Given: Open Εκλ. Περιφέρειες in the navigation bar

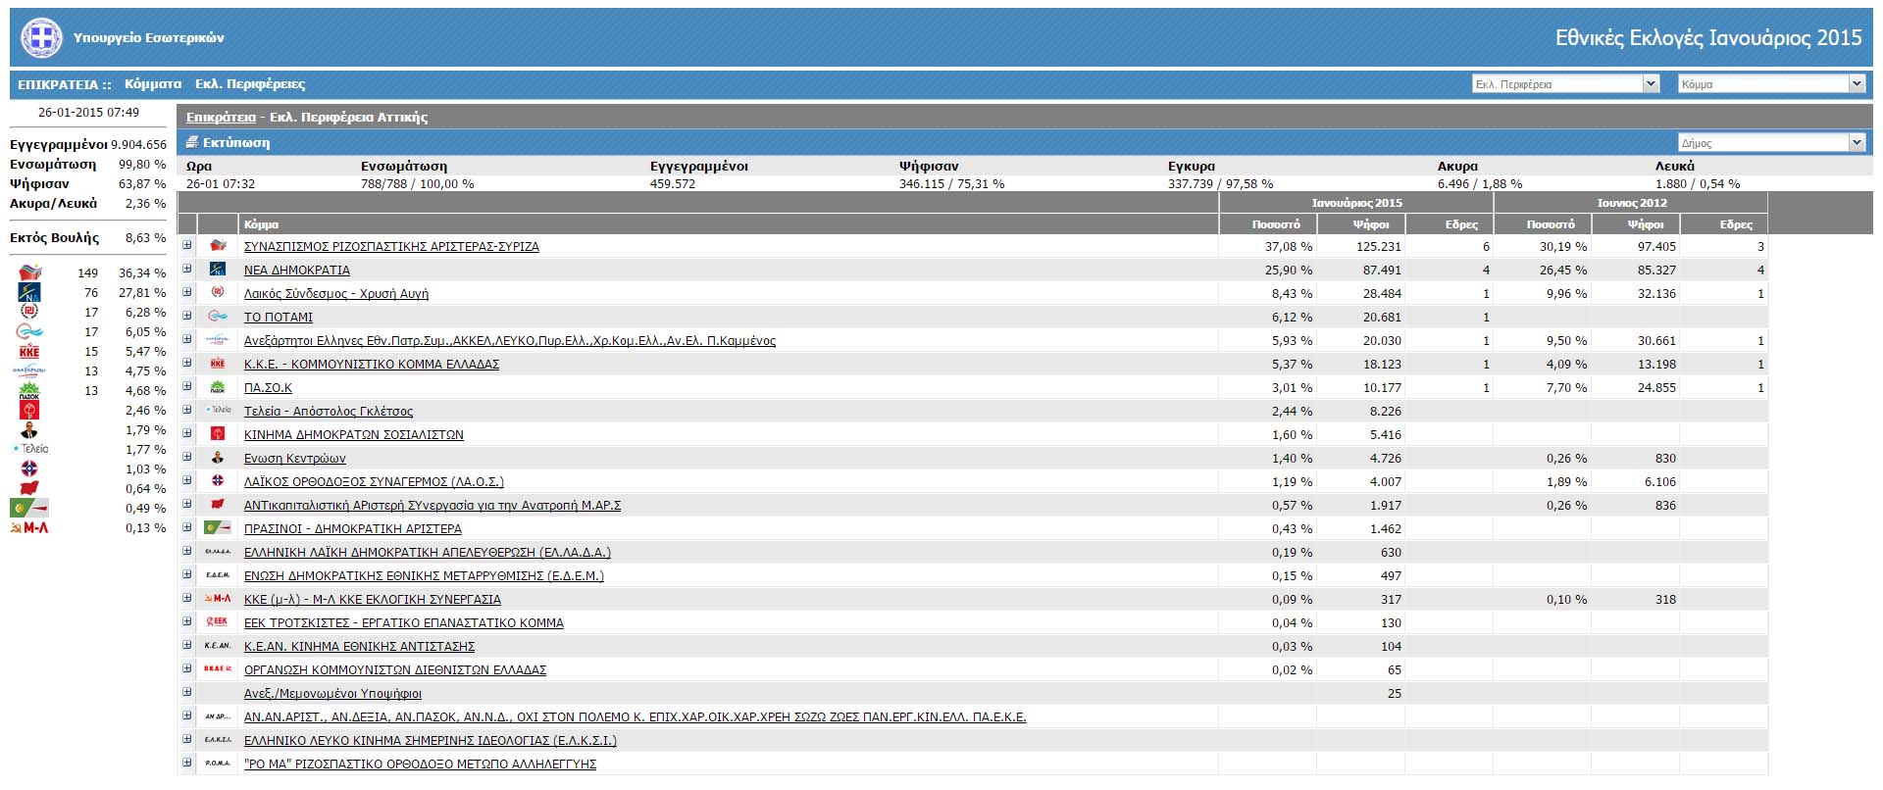Looking at the screenshot, I should coord(250,84).
